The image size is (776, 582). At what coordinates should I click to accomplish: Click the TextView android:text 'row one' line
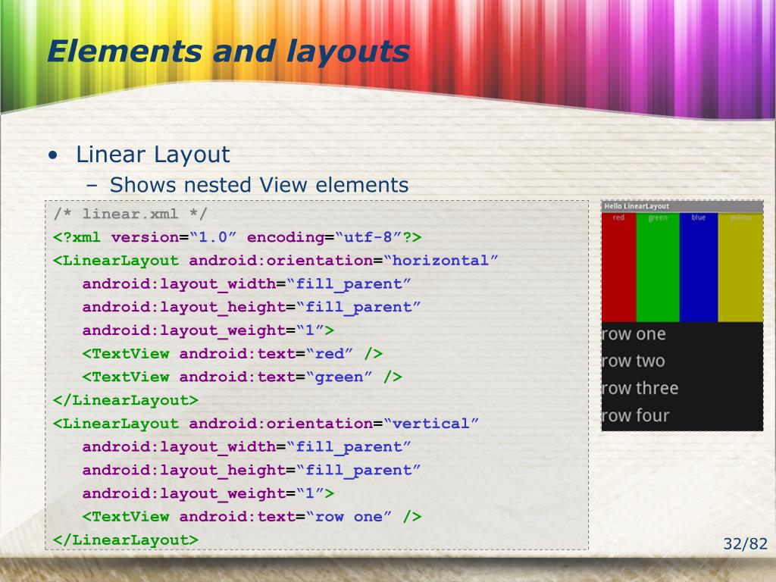click(252, 517)
